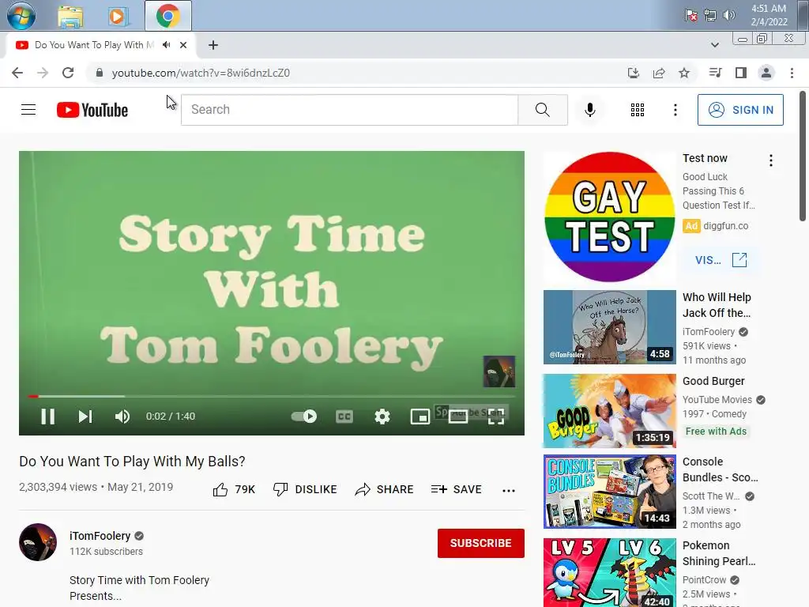Image resolution: width=809 pixels, height=607 pixels.
Task: Open the ad options three-dot menu
Action: 771,160
